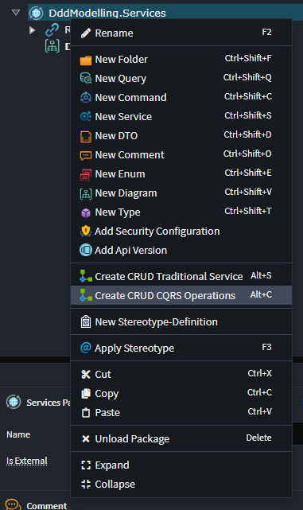Image resolution: width=303 pixels, height=510 pixels.
Task: Click the New Diagram icon in menu
Action: (x=86, y=194)
